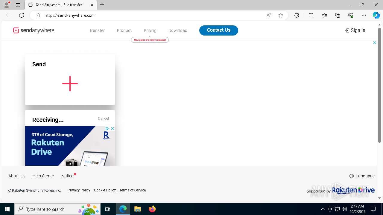
Task: Show hidden system tray icons
Action: pos(323,209)
